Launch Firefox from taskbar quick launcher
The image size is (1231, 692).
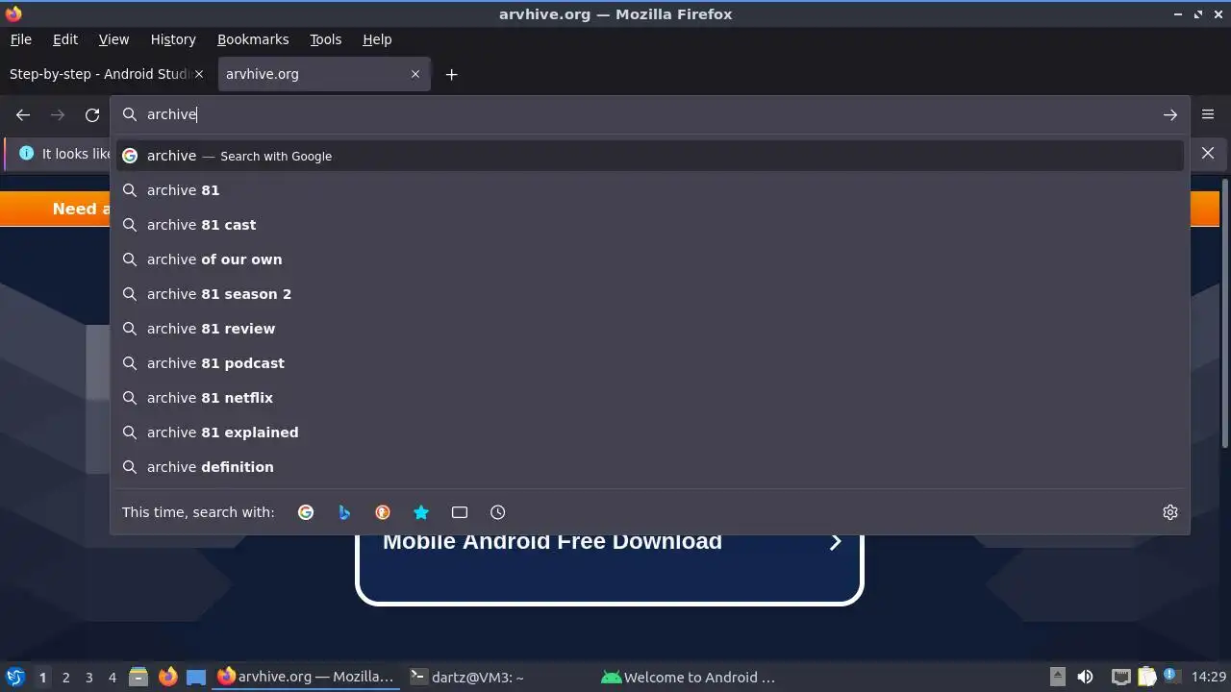pyautogui.click(x=167, y=677)
